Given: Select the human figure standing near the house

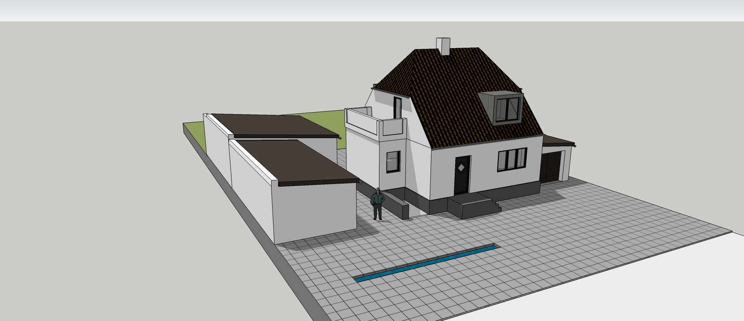Looking at the screenshot, I should 377,204.
